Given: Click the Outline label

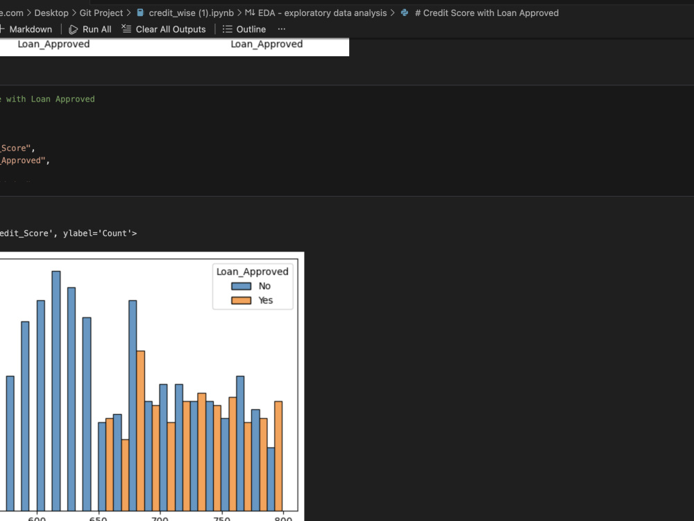Looking at the screenshot, I should click(251, 29).
